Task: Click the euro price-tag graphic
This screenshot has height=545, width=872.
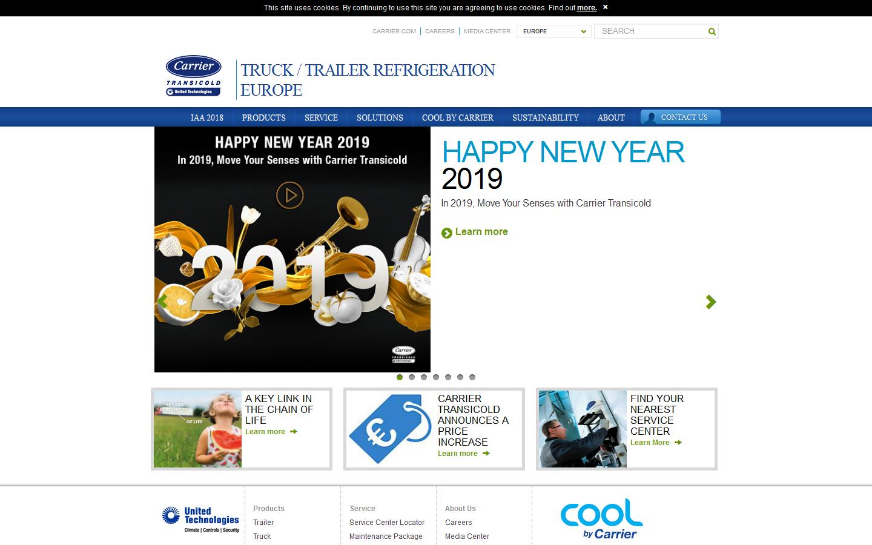Action: click(389, 429)
